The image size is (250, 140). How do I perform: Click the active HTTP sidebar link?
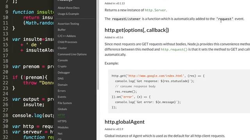61,115
